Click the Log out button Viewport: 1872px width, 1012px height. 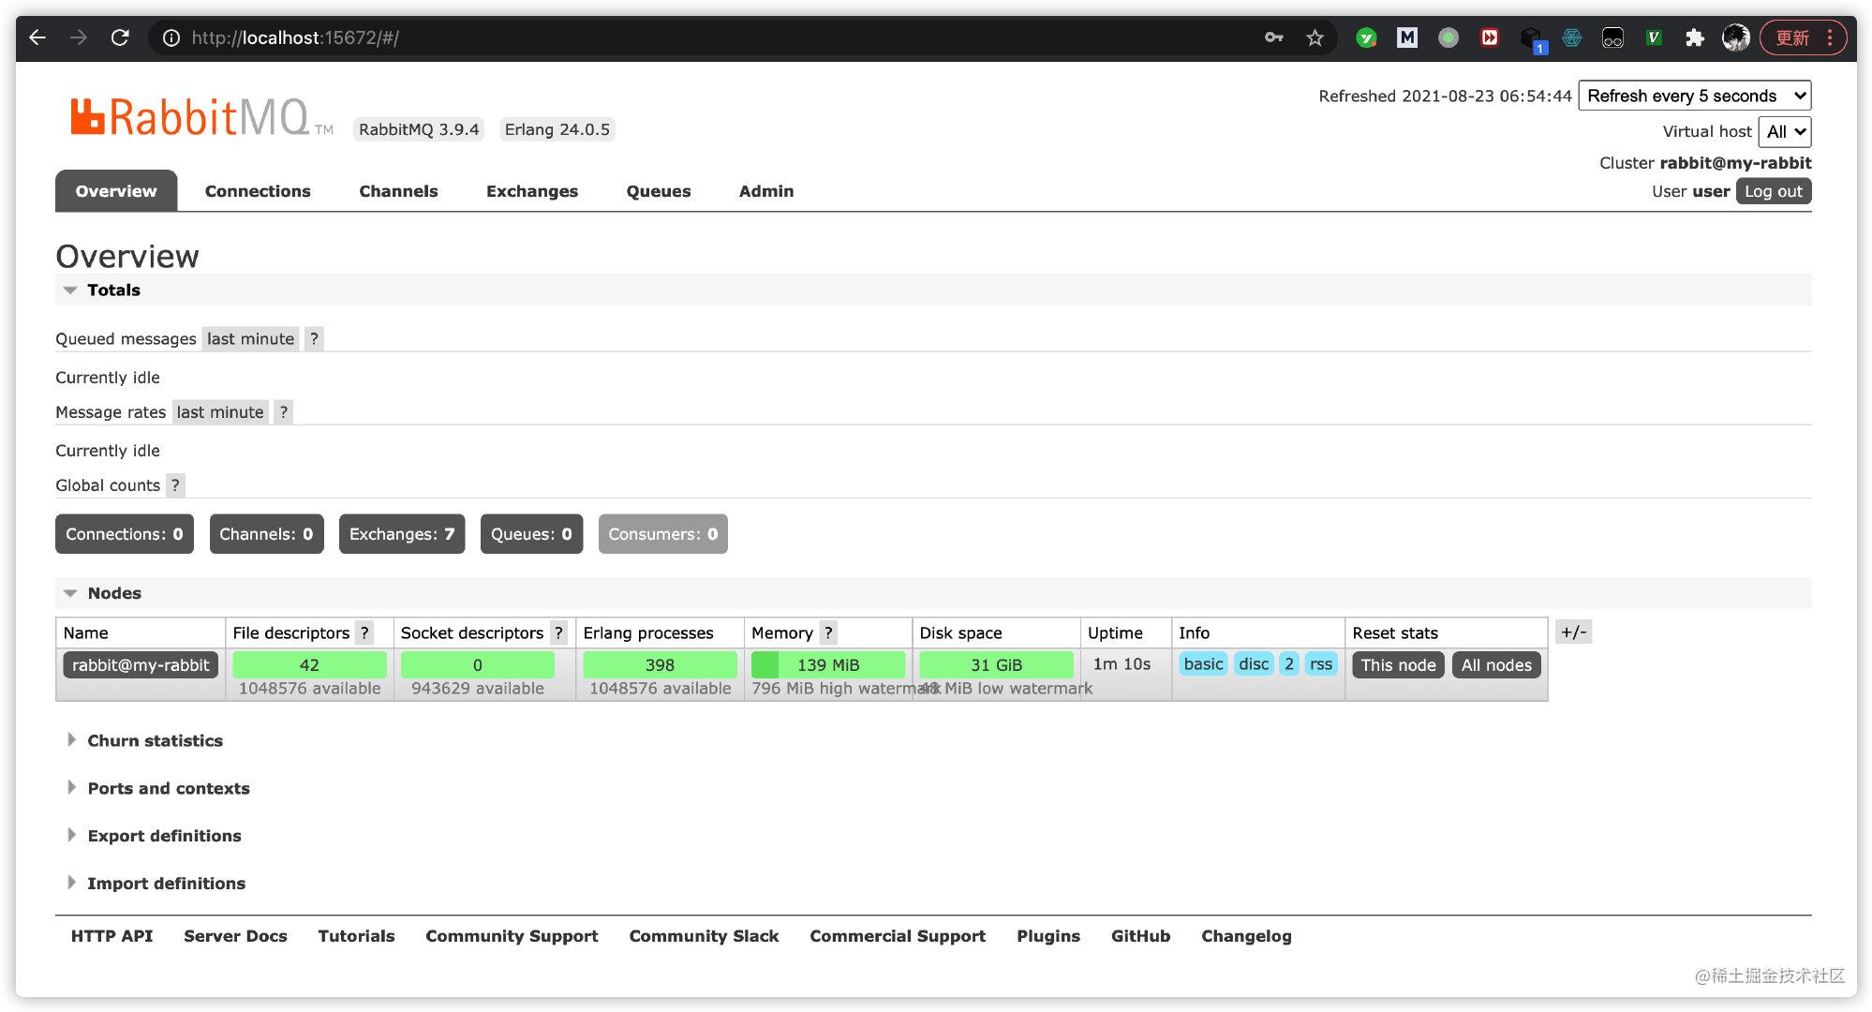(x=1773, y=191)
